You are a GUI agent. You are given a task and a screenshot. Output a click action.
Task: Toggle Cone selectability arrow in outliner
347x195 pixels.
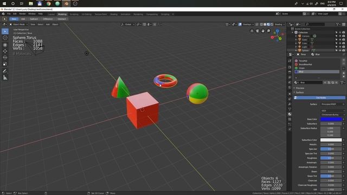point(337,40)
